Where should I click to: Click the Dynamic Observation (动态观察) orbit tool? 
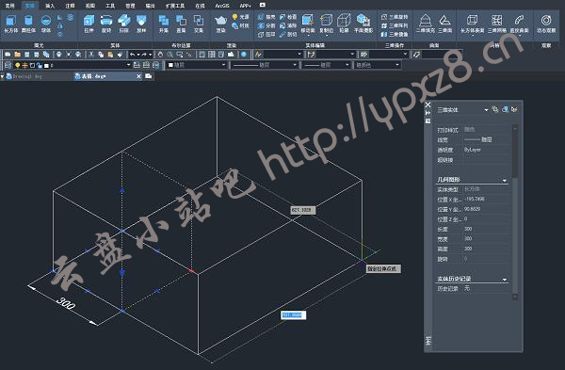point(546,24)
